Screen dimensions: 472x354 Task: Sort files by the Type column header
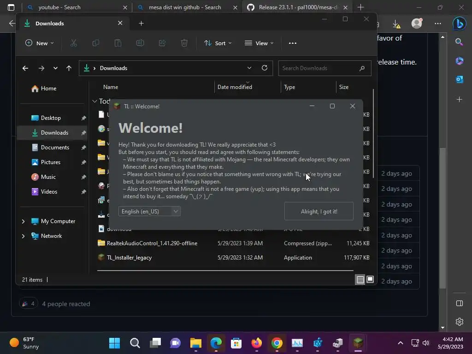click(x=289, y=87)
